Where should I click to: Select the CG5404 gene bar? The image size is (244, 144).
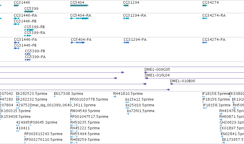(x=79, y=5)
